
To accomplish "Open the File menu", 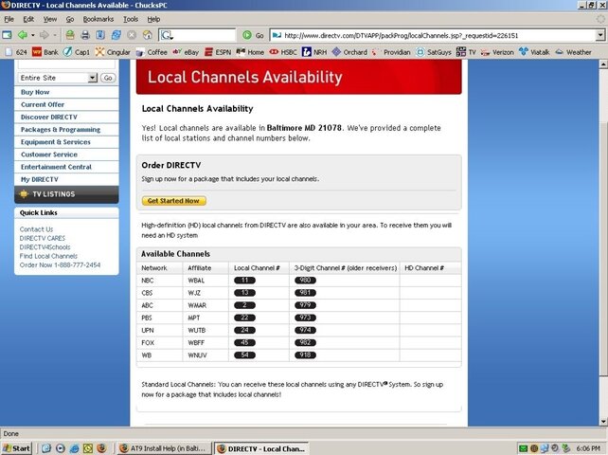I will pyautogui.click(x=9, y=19).
